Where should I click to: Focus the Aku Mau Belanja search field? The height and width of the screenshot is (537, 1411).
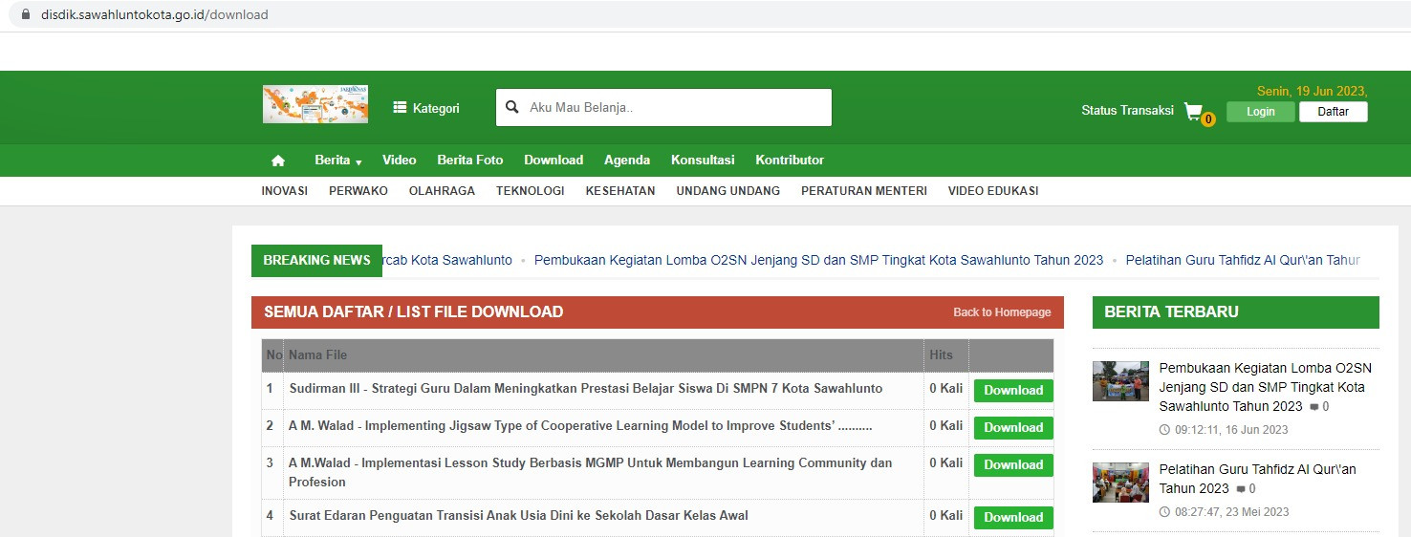click(x=663, y=108)
